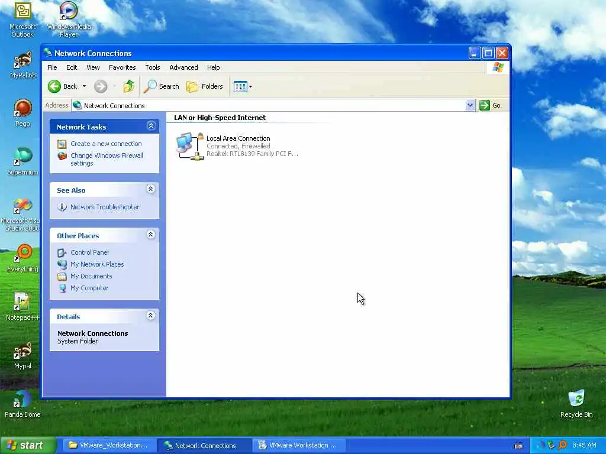Viewport: 606px width, 454px height.
Task: Click the Windows flag logo in menu bar
Action: pyautogui.click(x=498, y=67)
